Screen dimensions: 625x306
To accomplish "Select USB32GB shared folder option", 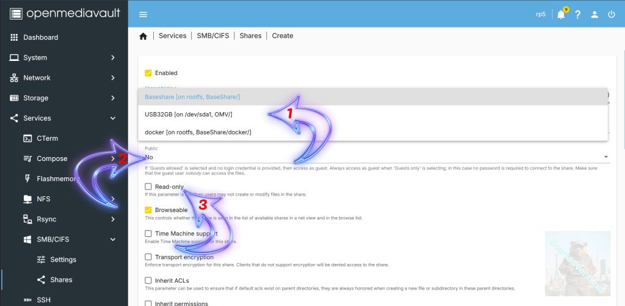I will (x=189, y=114).
